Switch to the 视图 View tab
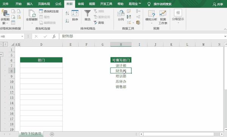 92,4
